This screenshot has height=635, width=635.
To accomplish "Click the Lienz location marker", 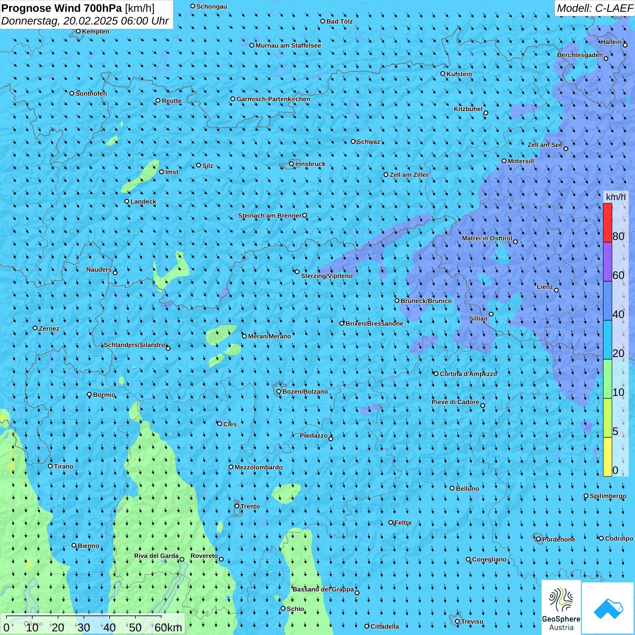I will [557, 290].
